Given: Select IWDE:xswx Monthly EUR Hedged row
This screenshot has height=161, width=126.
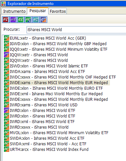Looking at the screenshot, I should coord(59,99).
